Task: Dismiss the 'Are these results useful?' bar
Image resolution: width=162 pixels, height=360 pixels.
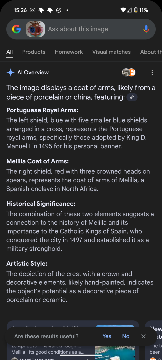Action: 143,336
